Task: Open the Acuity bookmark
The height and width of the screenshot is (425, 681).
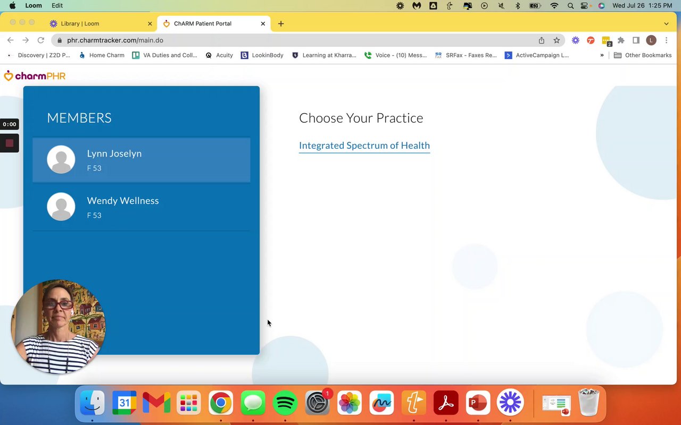Action: 219,55
